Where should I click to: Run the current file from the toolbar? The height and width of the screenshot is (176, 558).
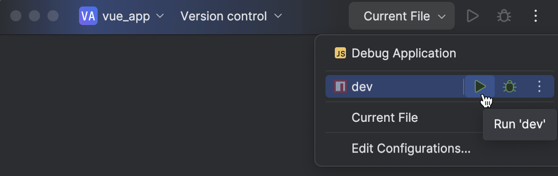tap(472, 16)
